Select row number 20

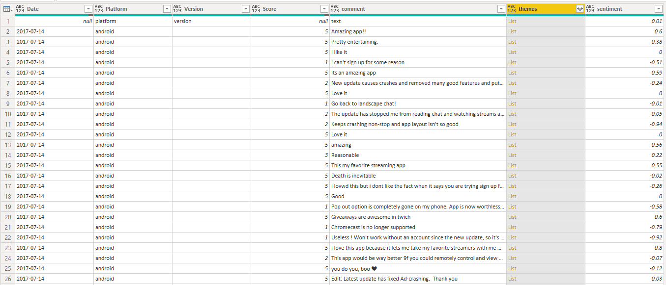click(7, 217)
